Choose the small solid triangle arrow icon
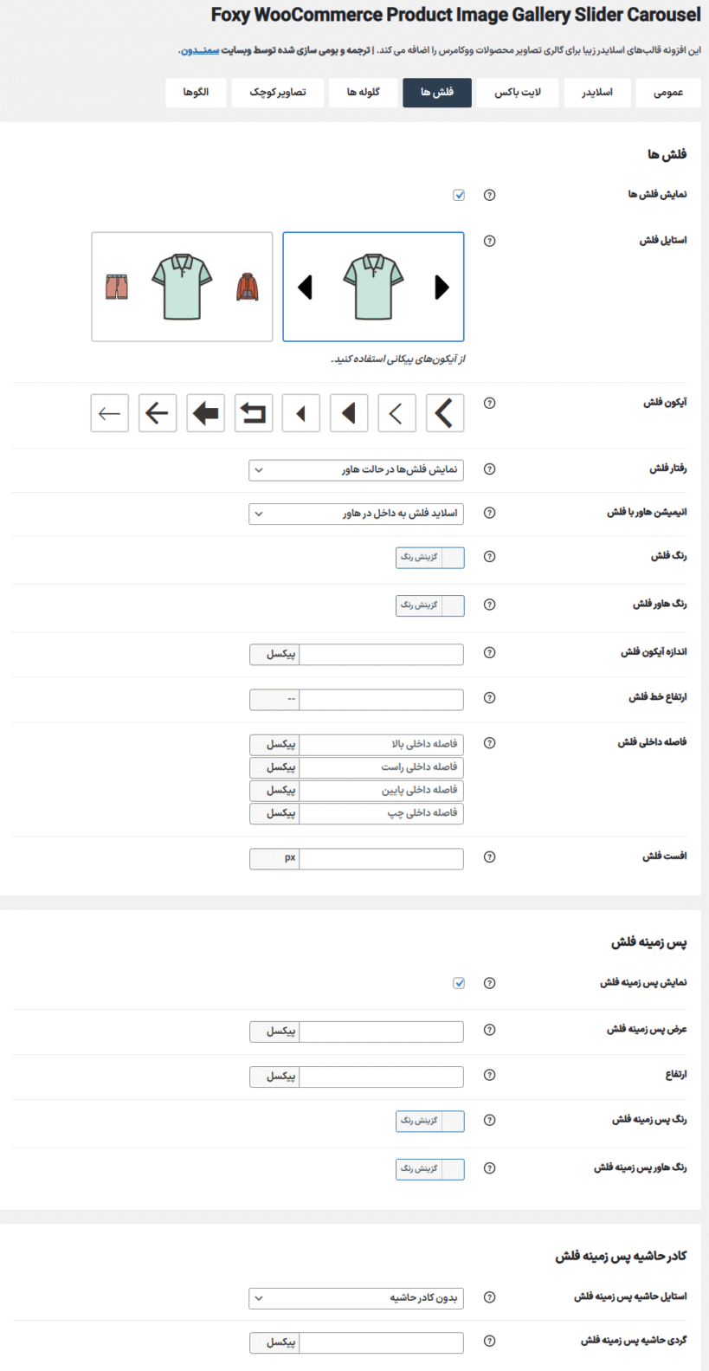 point(300,413)
